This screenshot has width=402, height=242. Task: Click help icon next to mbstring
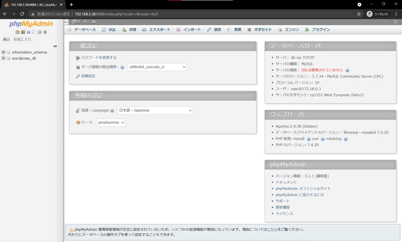tap(345, 139)
